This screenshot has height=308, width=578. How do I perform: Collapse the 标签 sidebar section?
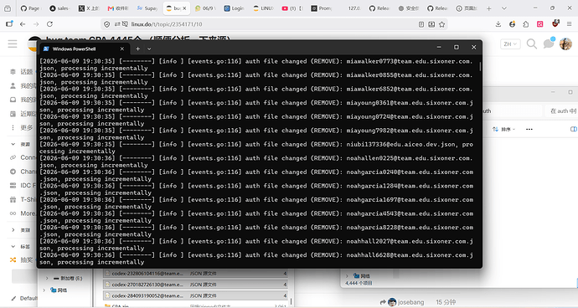[13, 246]
